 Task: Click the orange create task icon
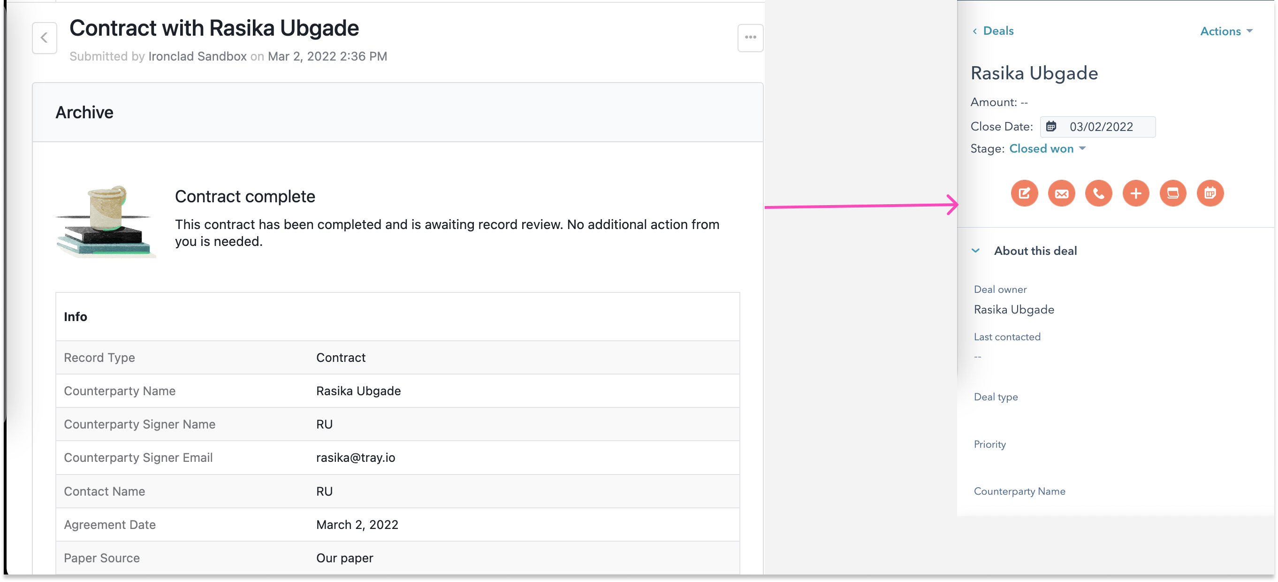pyautogui.click(x=1173, y=193)
